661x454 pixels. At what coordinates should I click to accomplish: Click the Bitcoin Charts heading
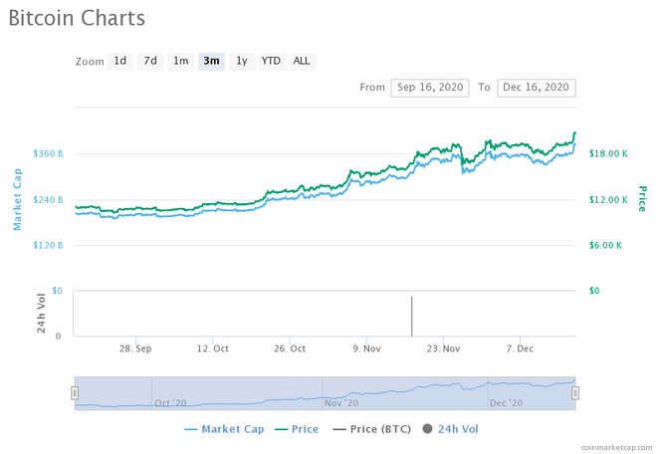pyautogui.click(x=77, y=19)
